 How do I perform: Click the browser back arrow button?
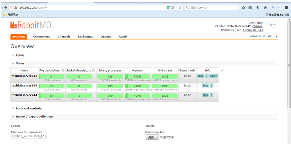point(6,8)
